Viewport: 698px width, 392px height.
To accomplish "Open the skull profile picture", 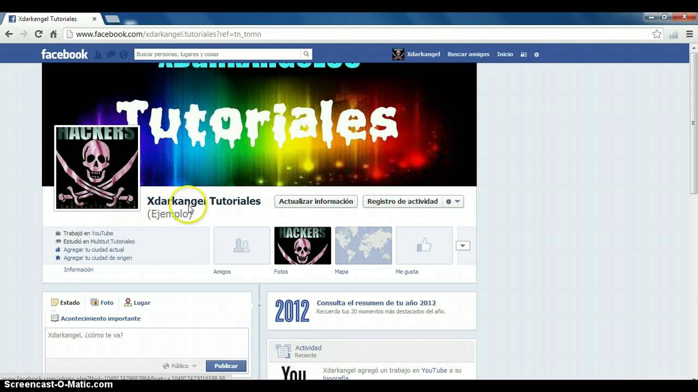I will pos(97,167).
